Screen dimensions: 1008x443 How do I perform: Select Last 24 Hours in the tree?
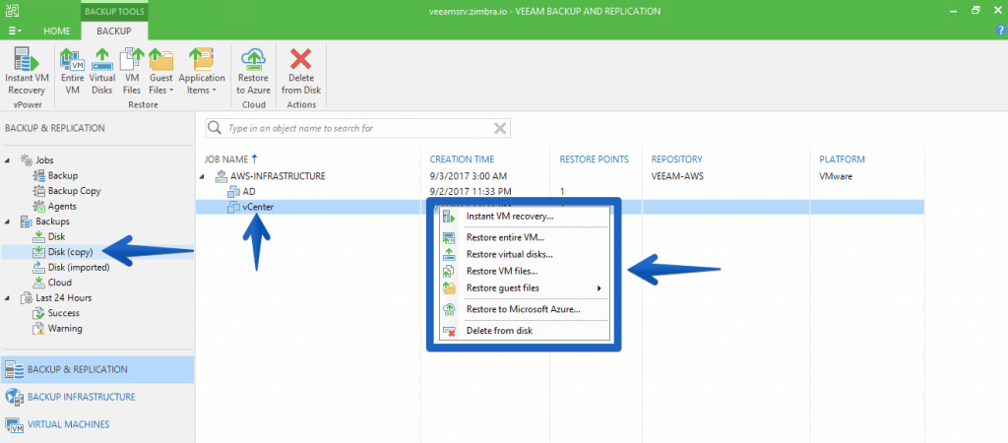click(56, 297)
